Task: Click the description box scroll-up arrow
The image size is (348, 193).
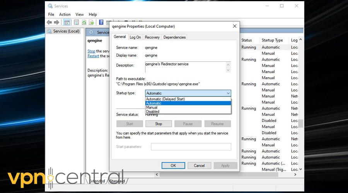Action: [228, 65]
